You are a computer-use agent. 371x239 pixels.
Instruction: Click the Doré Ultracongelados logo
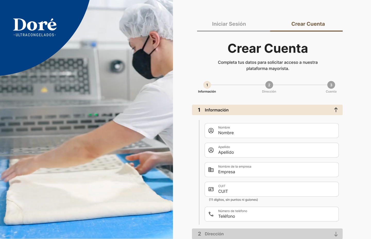pos(35,27)
